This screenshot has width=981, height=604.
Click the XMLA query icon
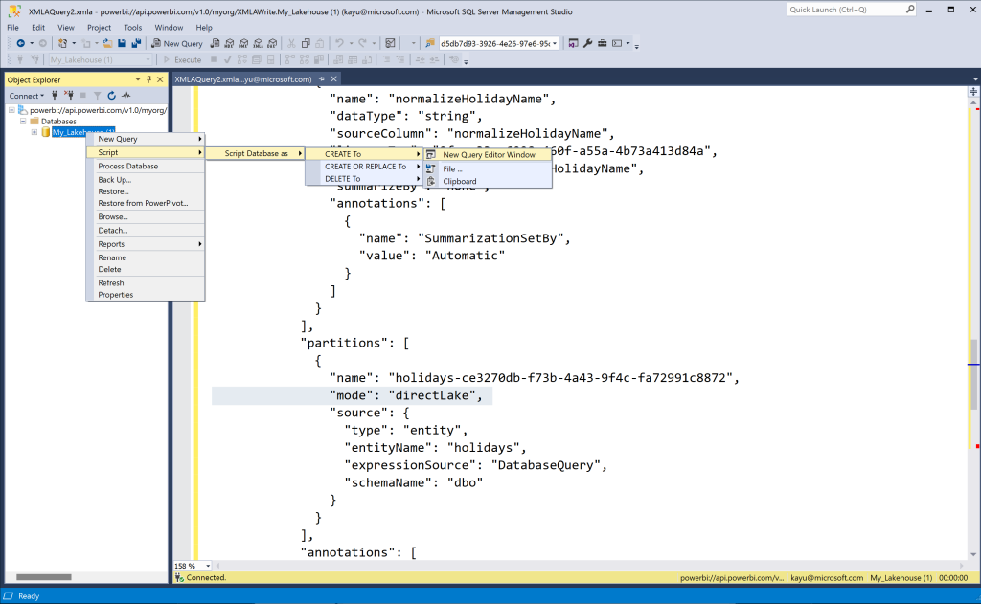[258, 43]
